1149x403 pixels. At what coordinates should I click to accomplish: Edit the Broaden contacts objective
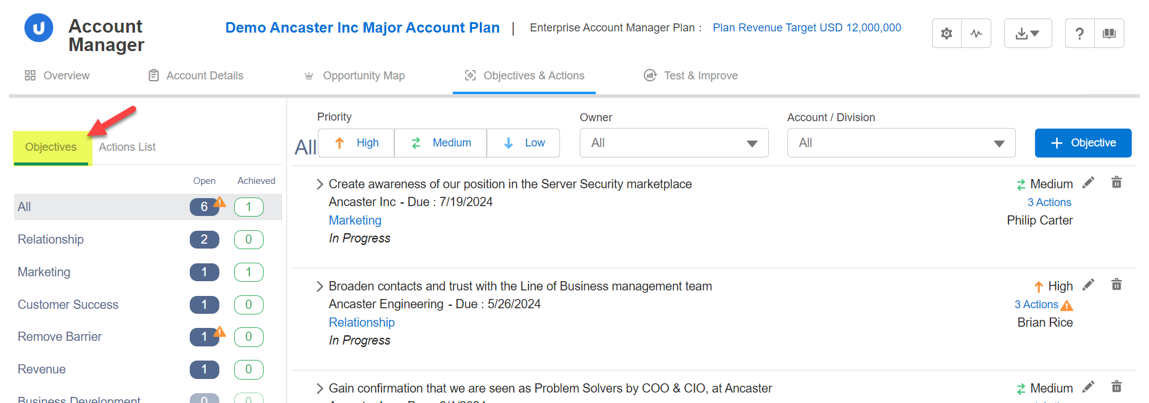1089,285
